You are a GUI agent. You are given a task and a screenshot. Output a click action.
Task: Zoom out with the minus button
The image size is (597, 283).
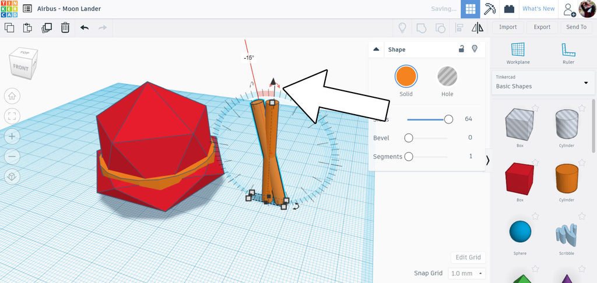(12, 156)
